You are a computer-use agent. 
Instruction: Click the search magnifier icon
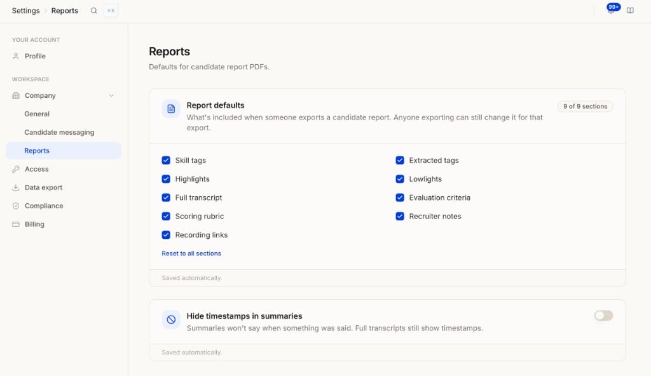(94, 11)
